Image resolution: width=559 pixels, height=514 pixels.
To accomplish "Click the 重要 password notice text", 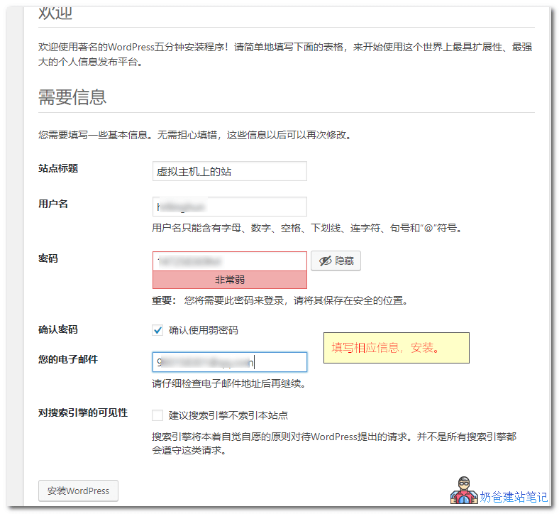I will click(x=280, y=300).
